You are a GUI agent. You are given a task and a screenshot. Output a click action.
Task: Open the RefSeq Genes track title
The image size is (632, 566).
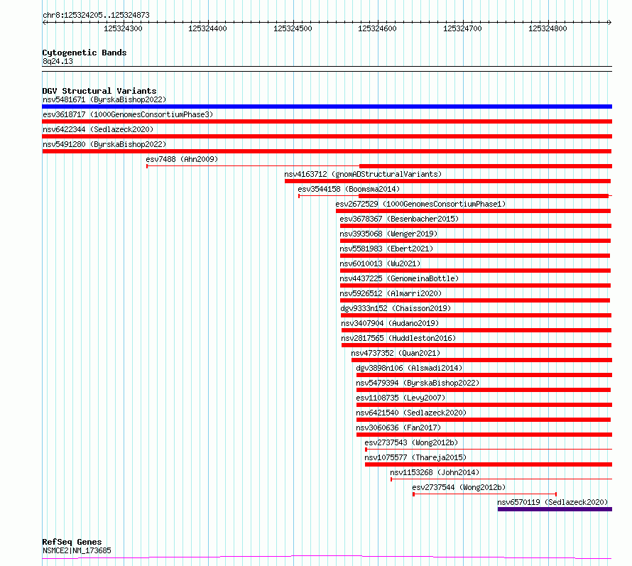(x=72, y=542)
